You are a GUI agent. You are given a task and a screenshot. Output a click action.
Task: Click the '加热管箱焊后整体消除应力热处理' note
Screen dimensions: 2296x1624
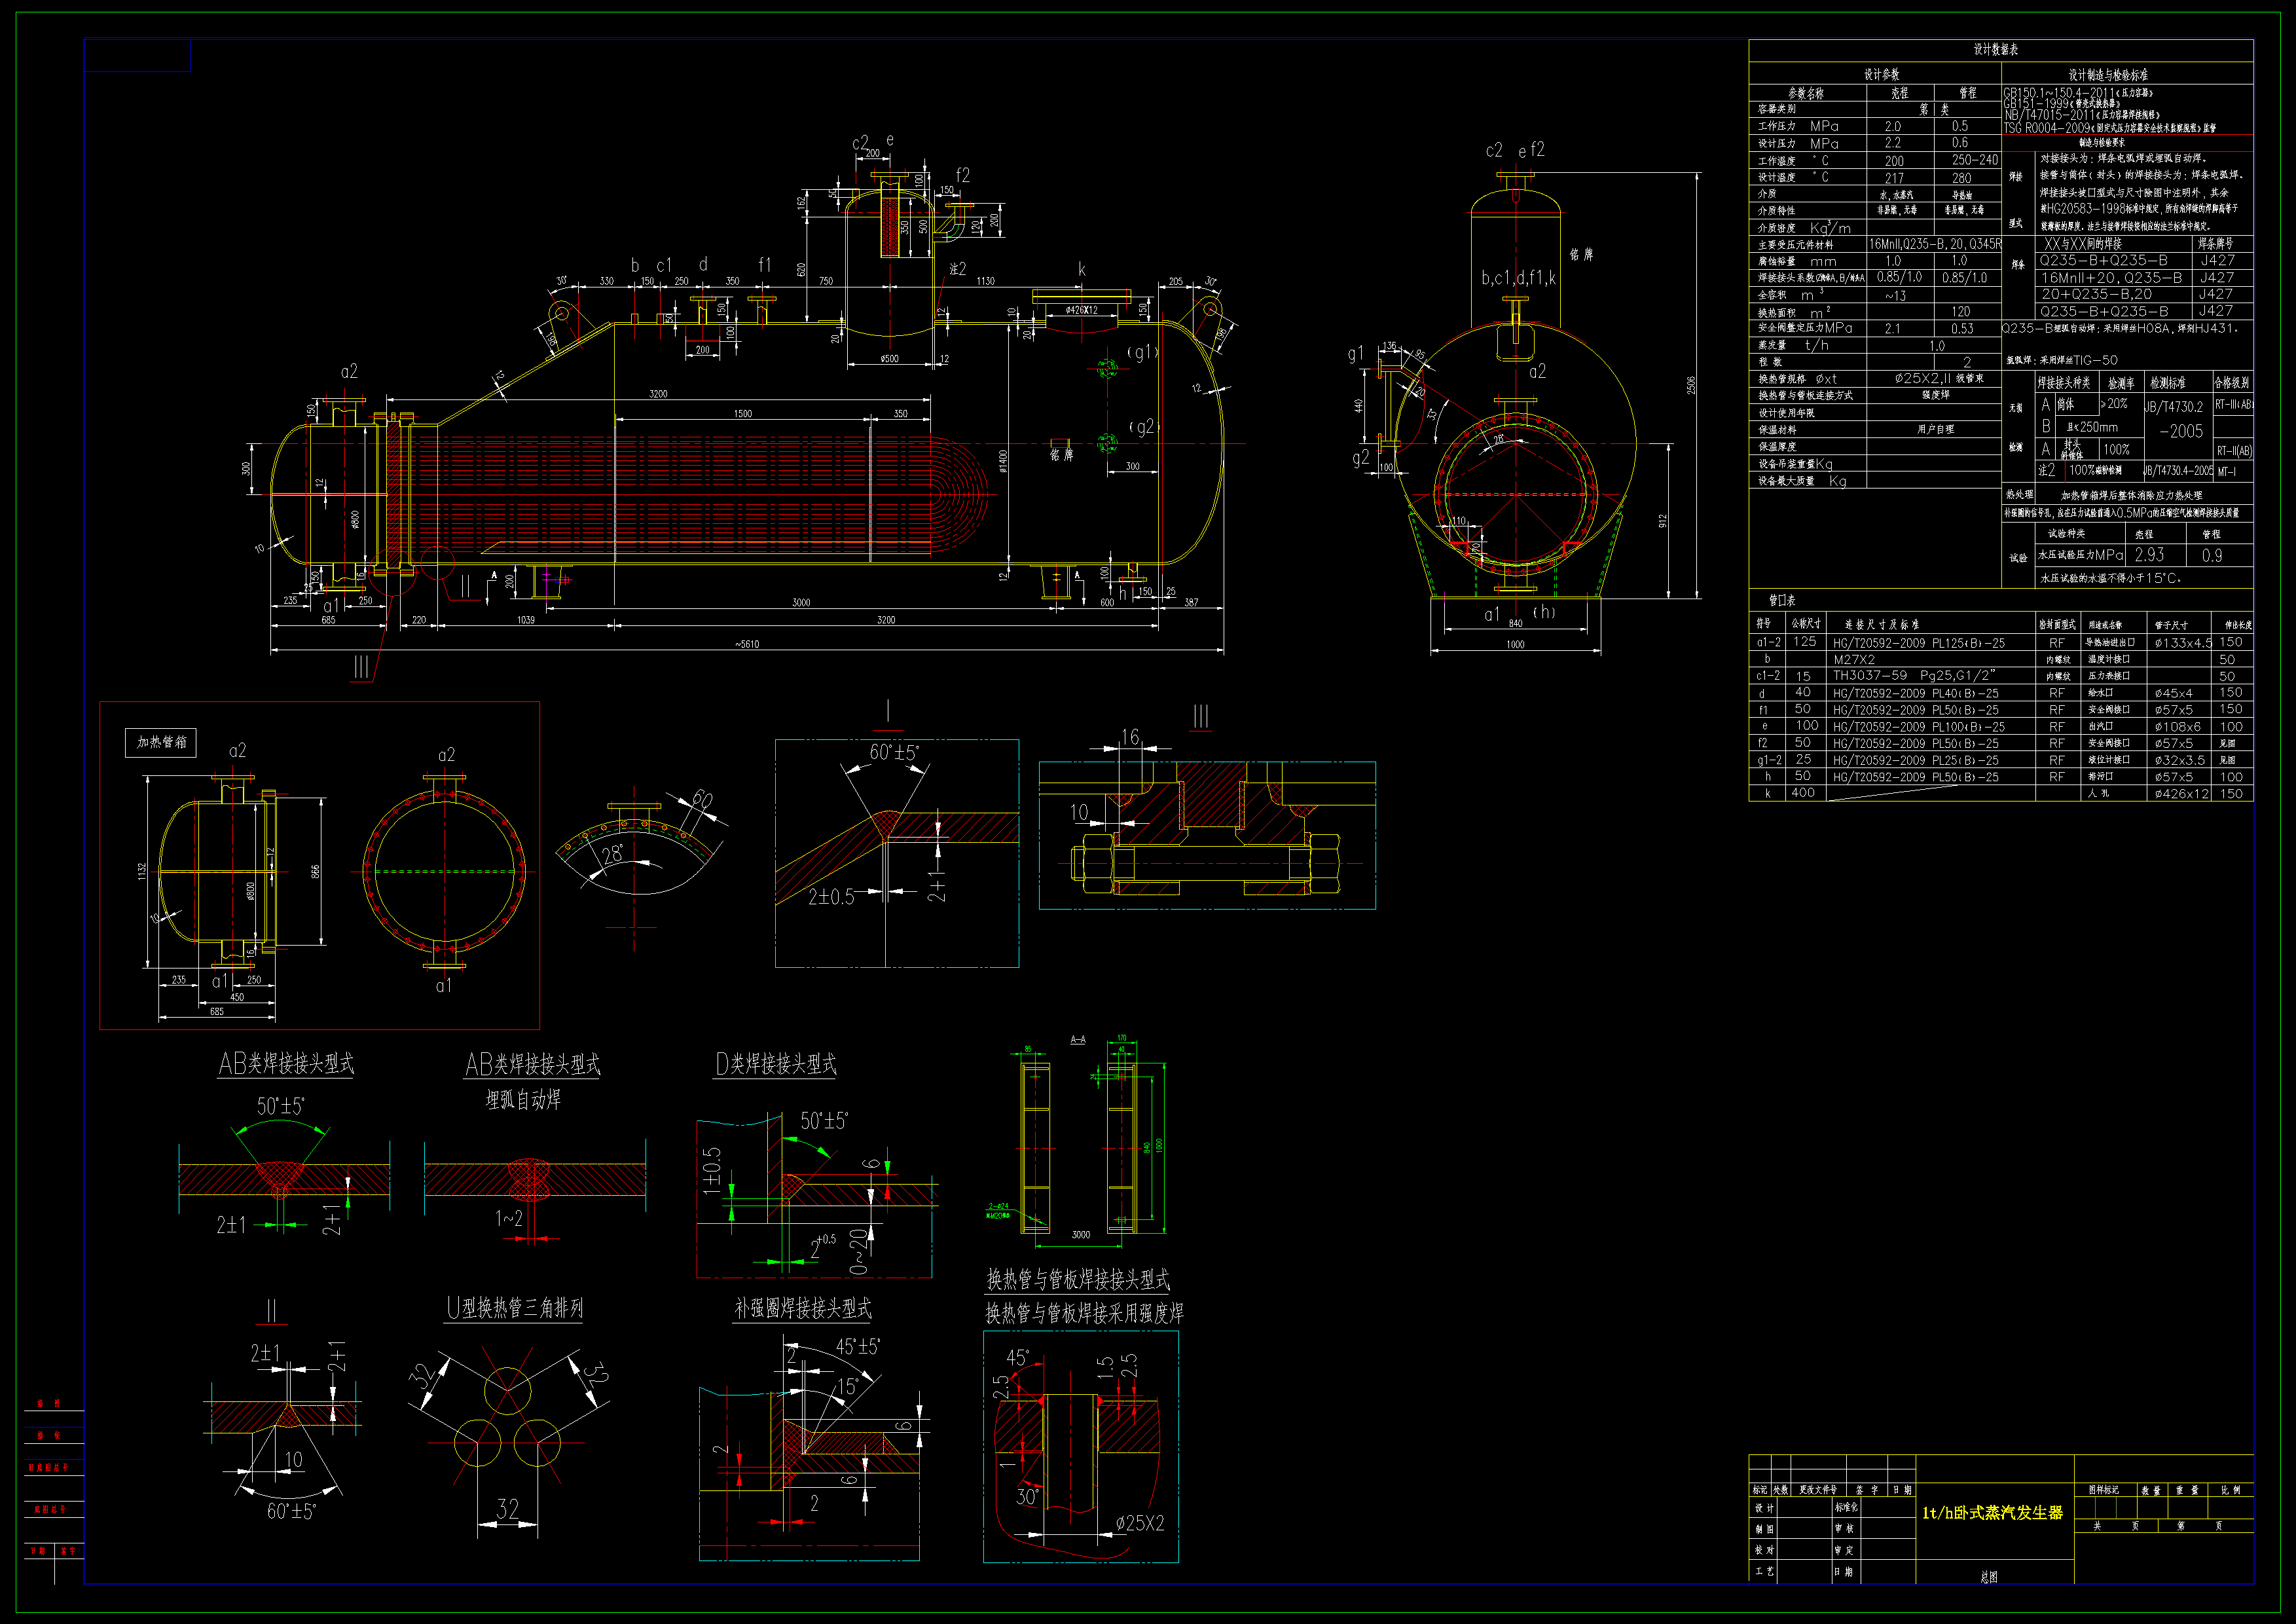coord(2131,495)
